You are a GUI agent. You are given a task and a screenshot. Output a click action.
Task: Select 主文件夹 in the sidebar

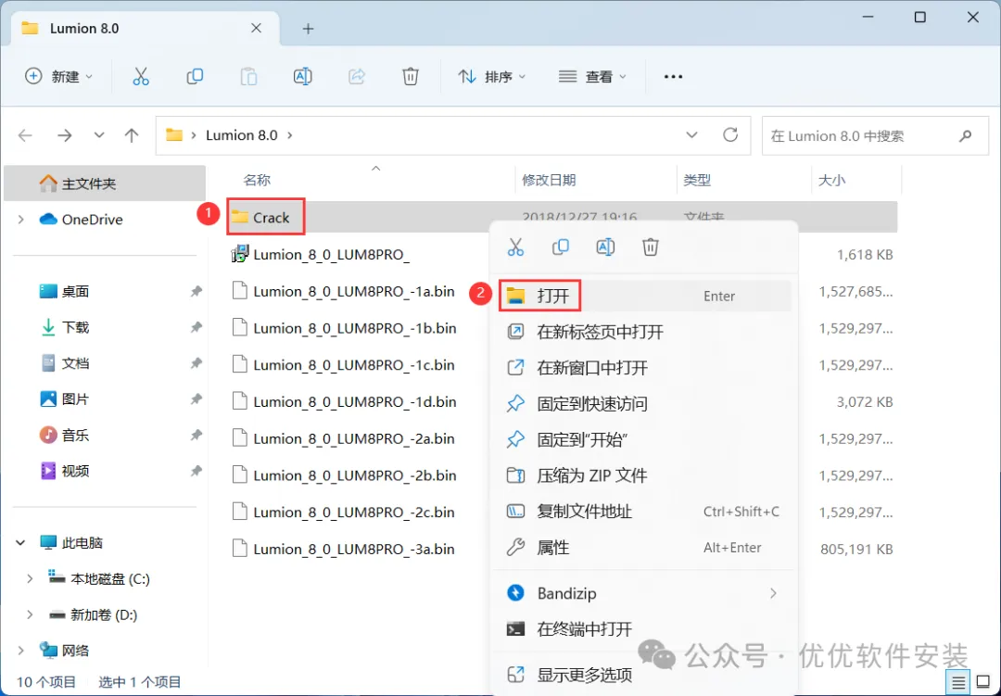click(x=105, y=183)
